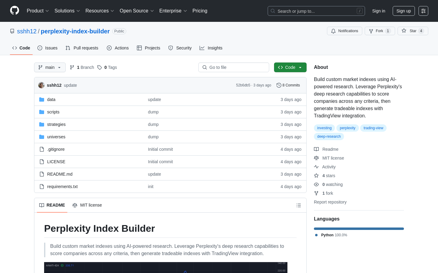Screen dimensions: 438x273
Task: Click the Report repository link
Action: tap(330, 202)
